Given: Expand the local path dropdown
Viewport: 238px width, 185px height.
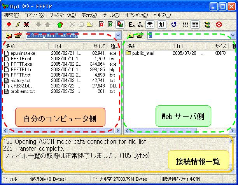Looking at the screenshot, I should (x=118, y=35).
